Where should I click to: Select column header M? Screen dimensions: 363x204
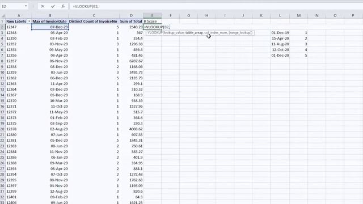click(299, 15)
